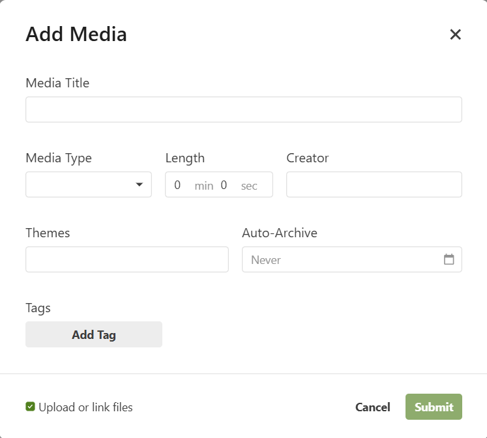The height and width of the screenshot is (438, 487).
Task: Click the Media Title label
Action: [57, 83]
